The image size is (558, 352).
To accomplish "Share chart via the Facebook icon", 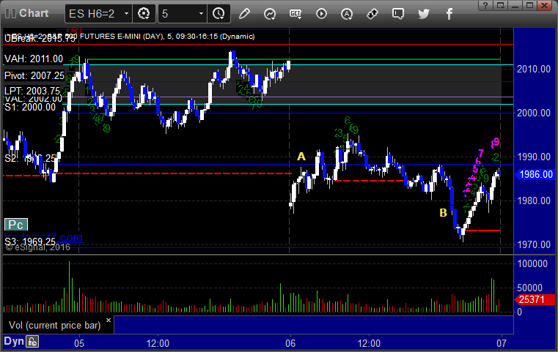I will (x=449, y=14).
